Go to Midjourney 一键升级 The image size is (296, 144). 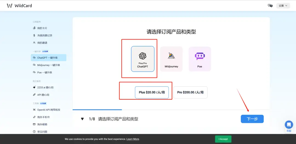(x=49, y=65)
